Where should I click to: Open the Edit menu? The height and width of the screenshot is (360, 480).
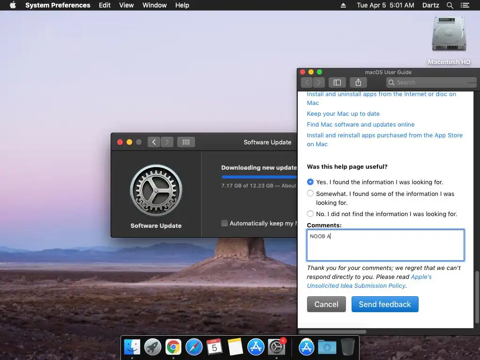tap(105, 5)
